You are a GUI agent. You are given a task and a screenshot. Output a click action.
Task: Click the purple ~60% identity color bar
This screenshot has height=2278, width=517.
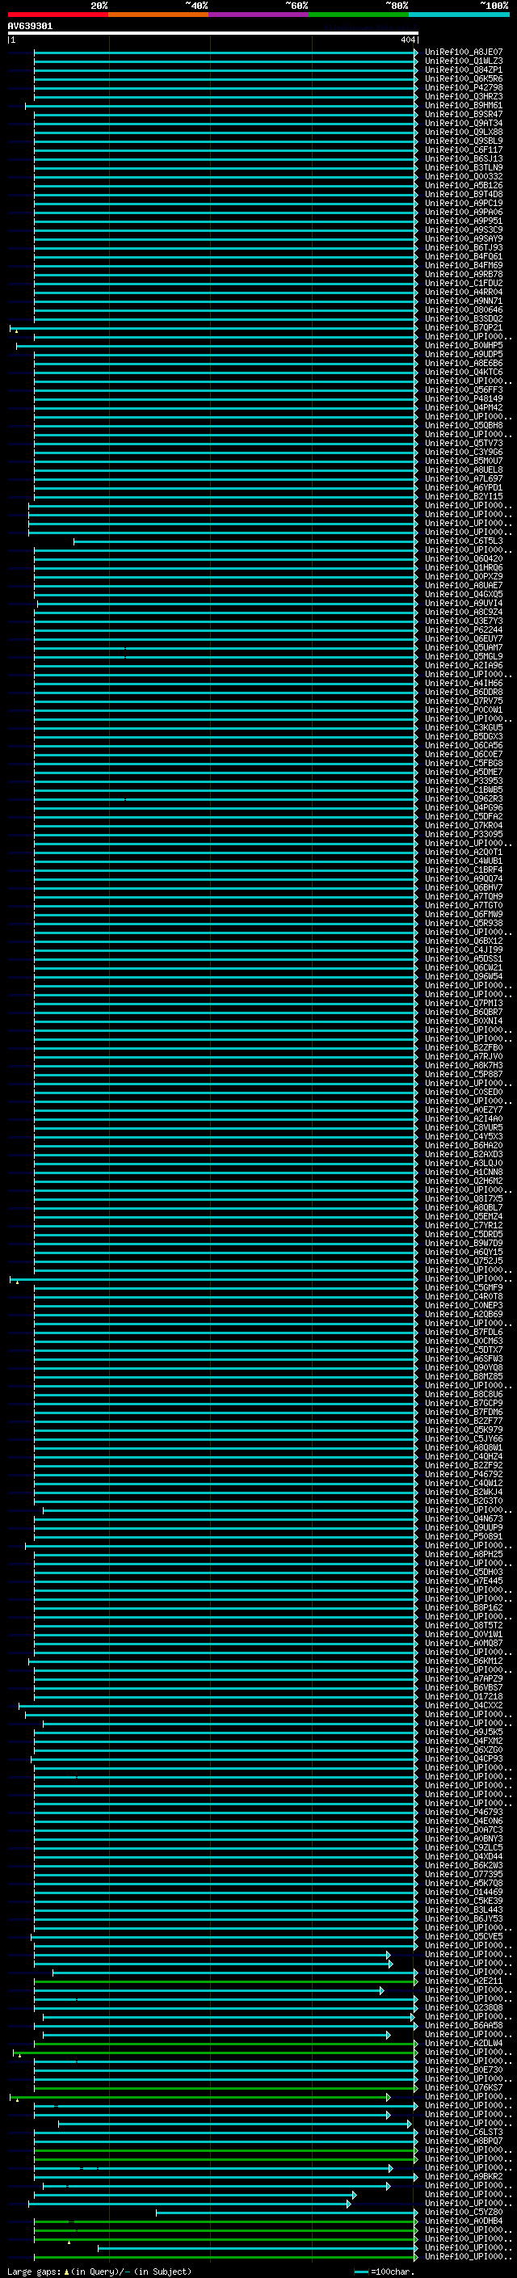[x=259, y=15]
